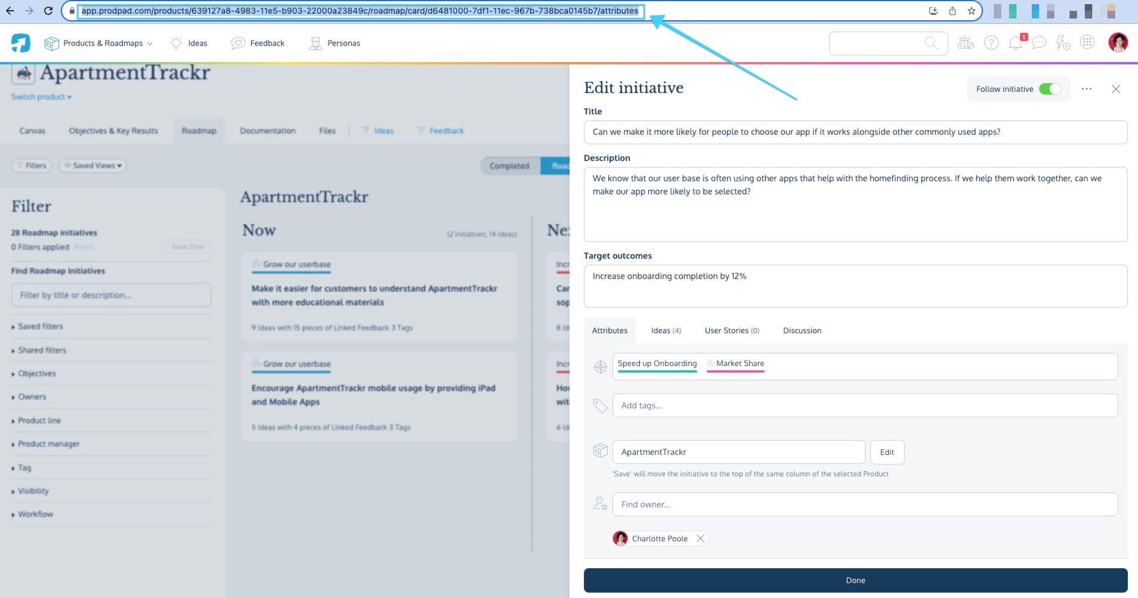Open Personas from the top navigation icon

point(315,42)
